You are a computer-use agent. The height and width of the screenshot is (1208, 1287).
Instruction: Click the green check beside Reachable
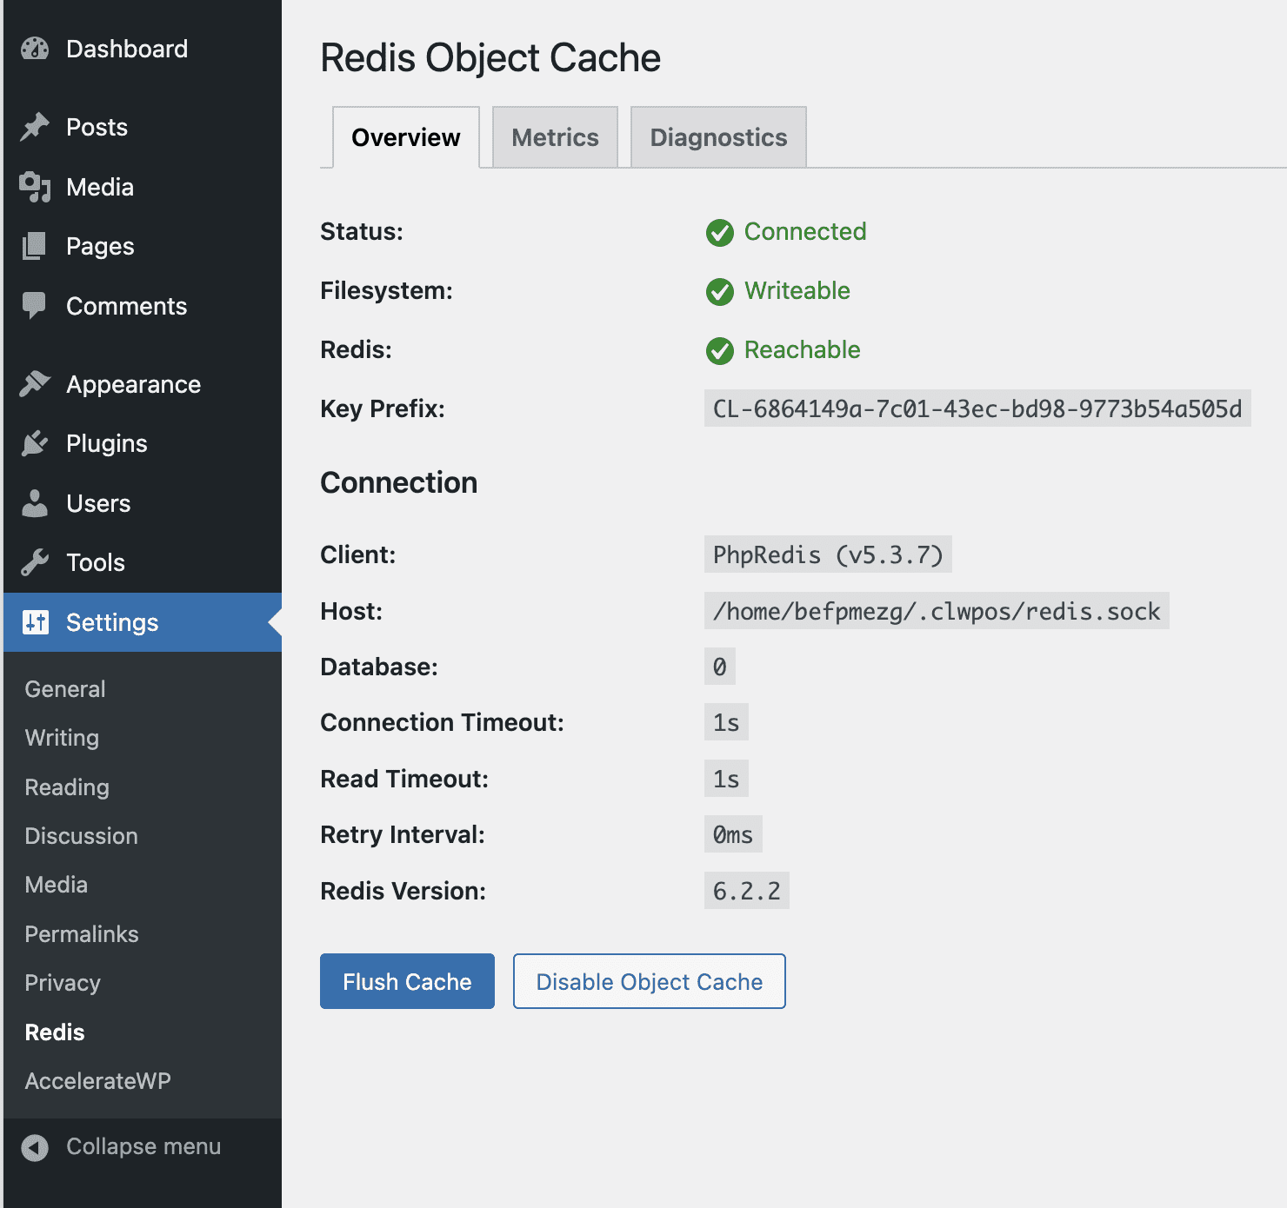point(720,351)
